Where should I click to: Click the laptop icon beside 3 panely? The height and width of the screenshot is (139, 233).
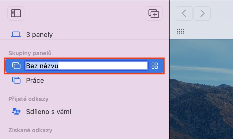(x=16, y=34)
